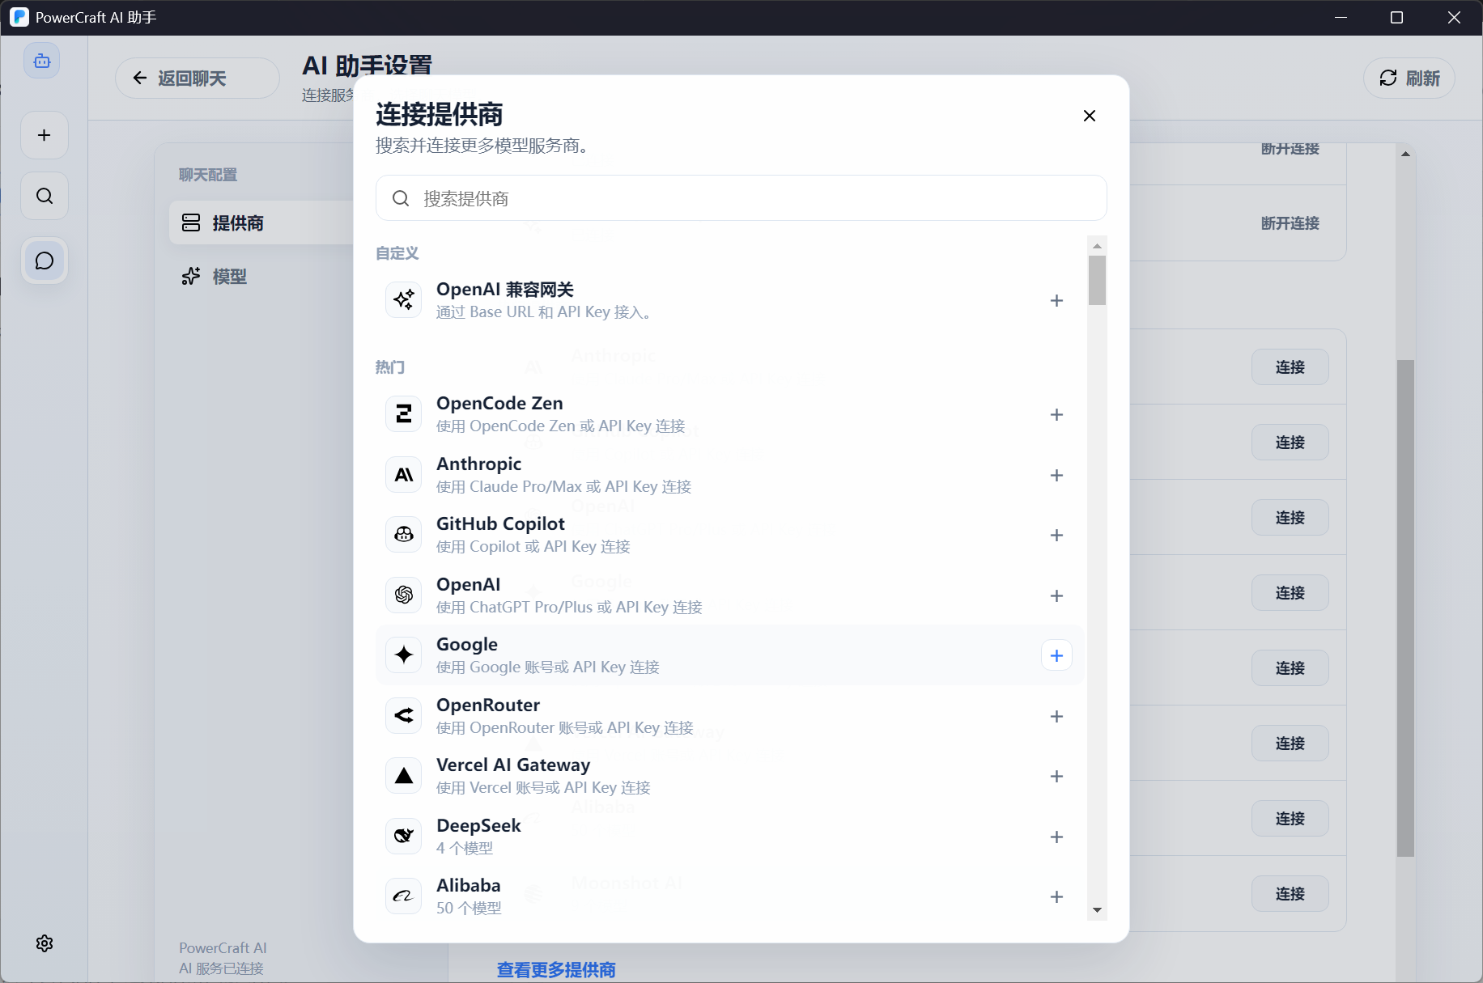The height and width of the screenshot is (983, 1483).
Task: Add Alibaba with its plus icon
Action: point(1056,897)
